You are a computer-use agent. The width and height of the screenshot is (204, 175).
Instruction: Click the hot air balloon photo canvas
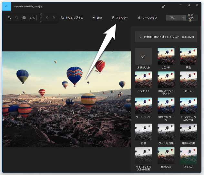pyautogui.click(x=66, y=99)
